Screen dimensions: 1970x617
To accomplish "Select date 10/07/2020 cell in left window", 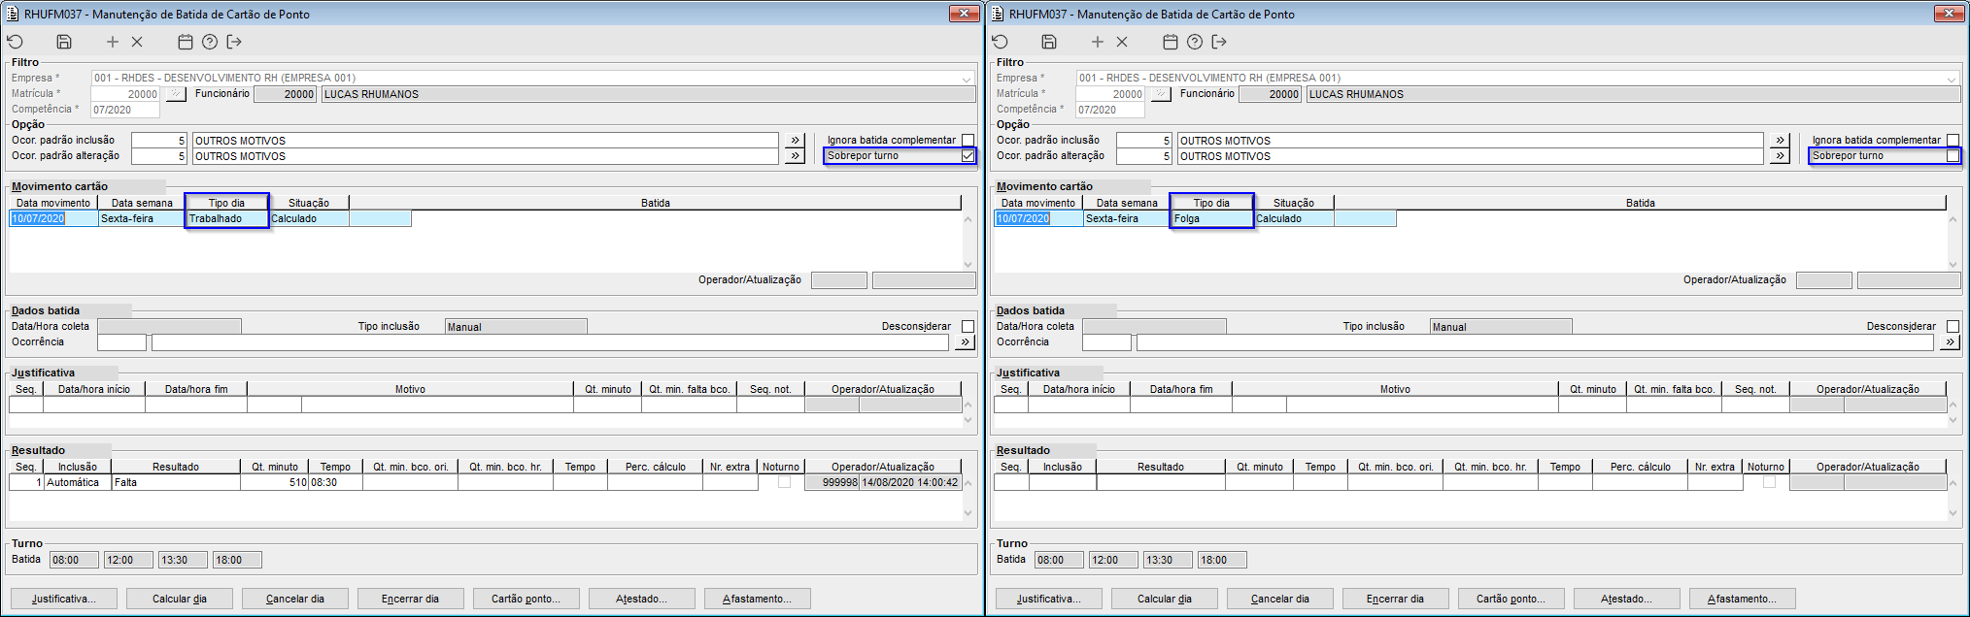I will pyautogui.click(x=53, y=218).
